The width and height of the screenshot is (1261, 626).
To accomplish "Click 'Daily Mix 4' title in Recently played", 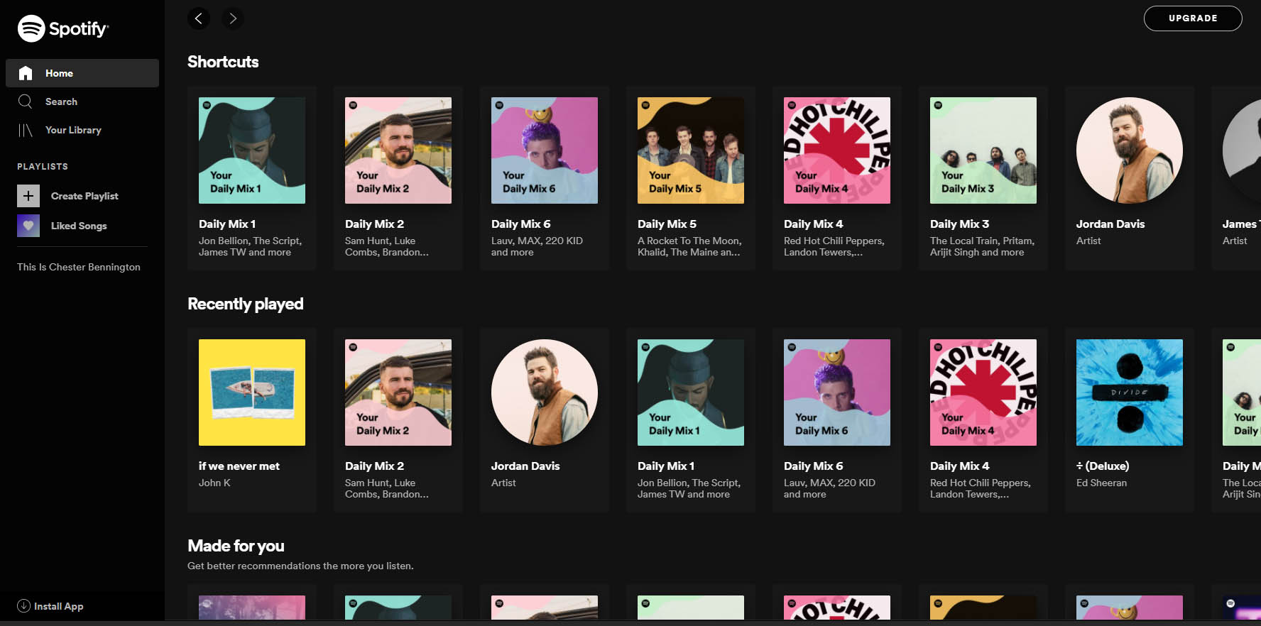I will coord(959,466).
